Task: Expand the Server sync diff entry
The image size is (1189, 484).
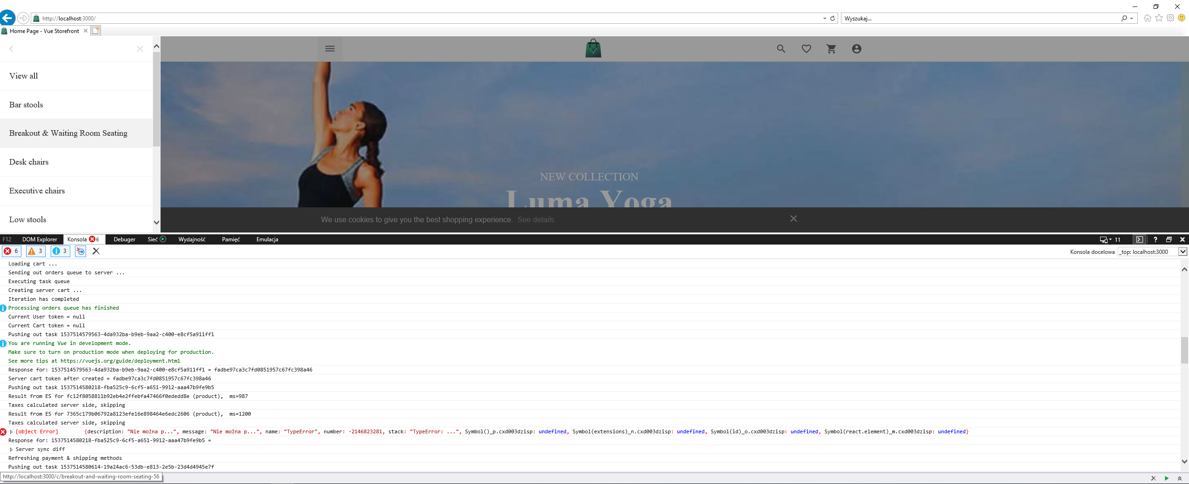Action: point(11,449)
